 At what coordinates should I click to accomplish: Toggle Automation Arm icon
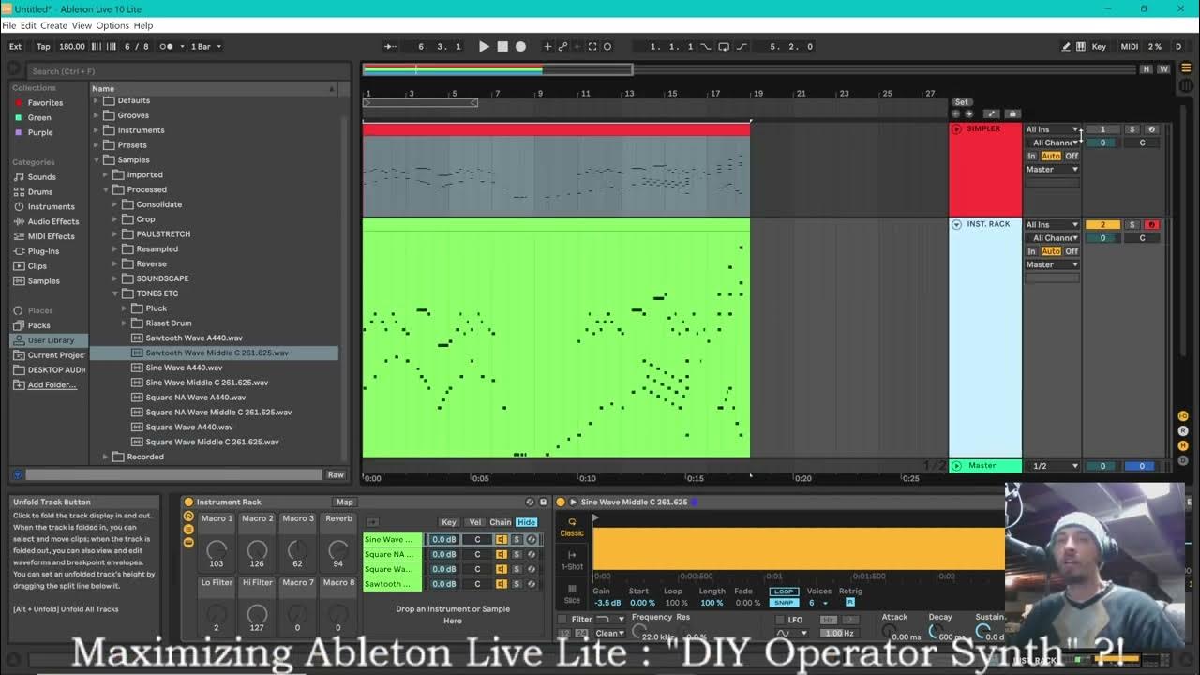pos(563,46)
